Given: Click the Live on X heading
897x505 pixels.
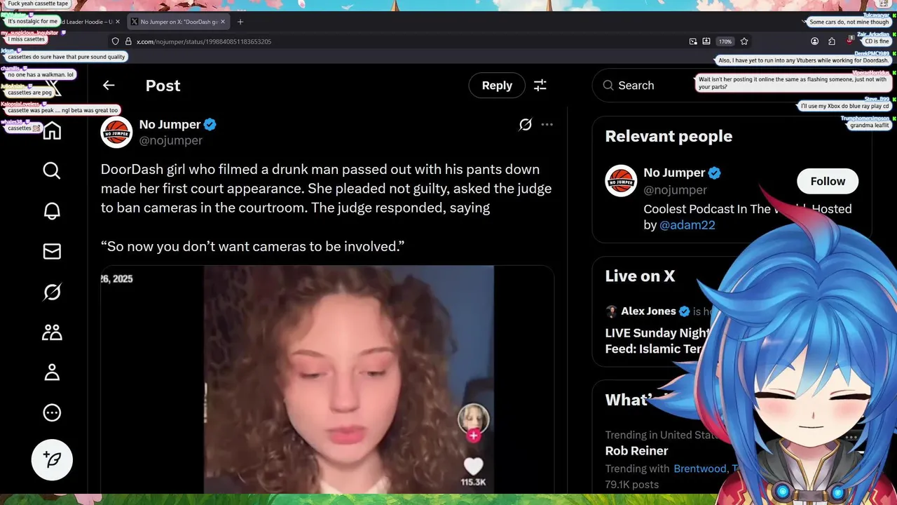Looking at the screenshot, I should pos(640,276).
